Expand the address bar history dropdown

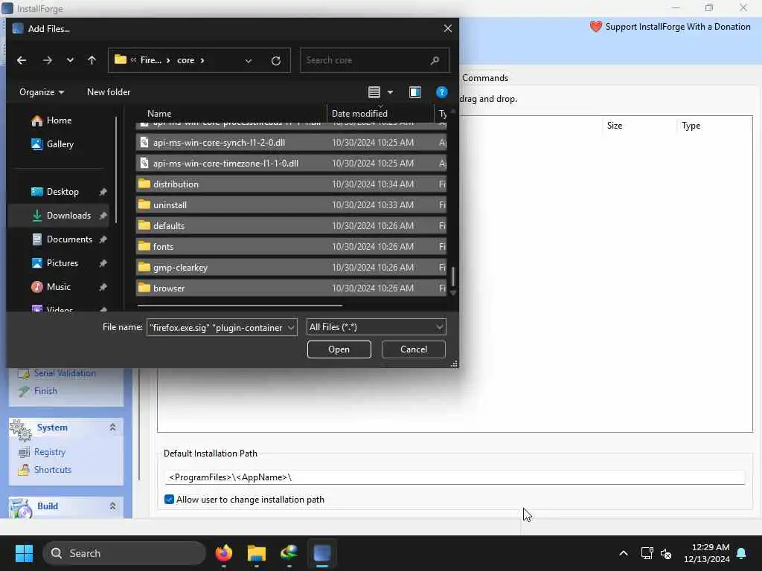[x=249, y=61]
